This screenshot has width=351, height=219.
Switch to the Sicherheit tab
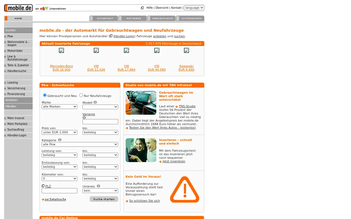tap(104, 18)
